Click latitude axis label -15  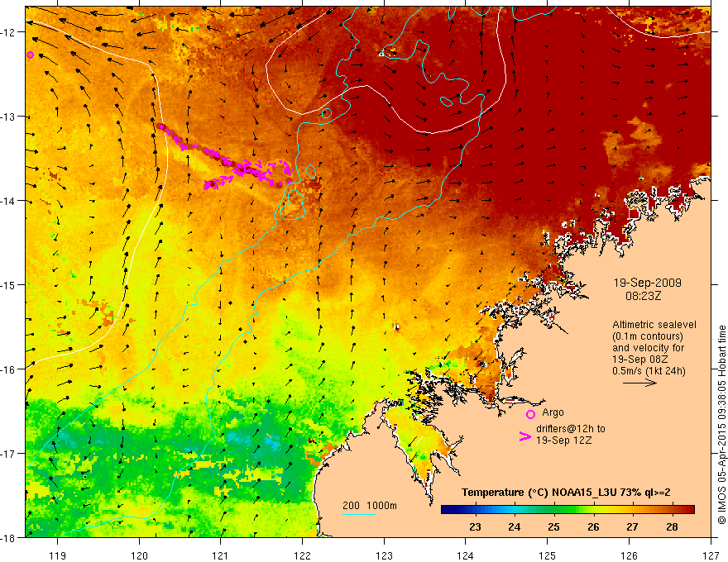[x=9, y=284]
